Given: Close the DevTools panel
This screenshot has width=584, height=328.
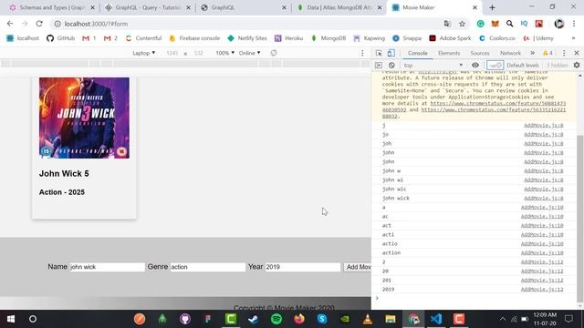Looking at the screenshot, I should [577, 53].
